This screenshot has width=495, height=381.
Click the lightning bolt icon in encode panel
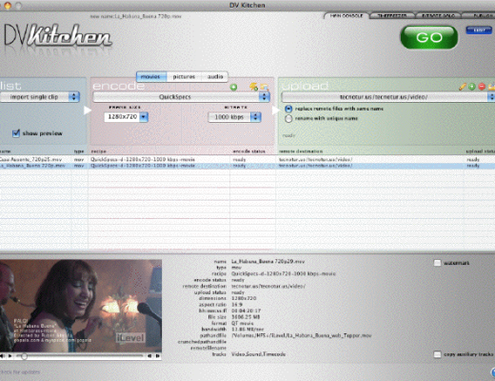click(253, 87)
